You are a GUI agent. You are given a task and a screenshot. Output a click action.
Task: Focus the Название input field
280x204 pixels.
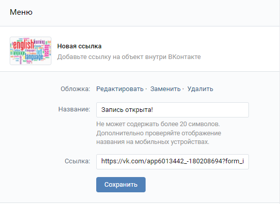pyautogui.click(x=173, y=110)
